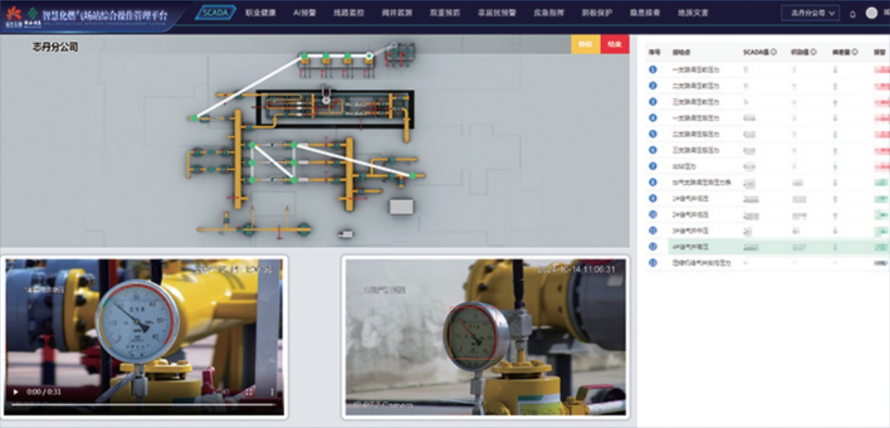Screen dimensions: 890x428
Task: Select the number 11 badge in inspection table
Action: tap(652, 230)
